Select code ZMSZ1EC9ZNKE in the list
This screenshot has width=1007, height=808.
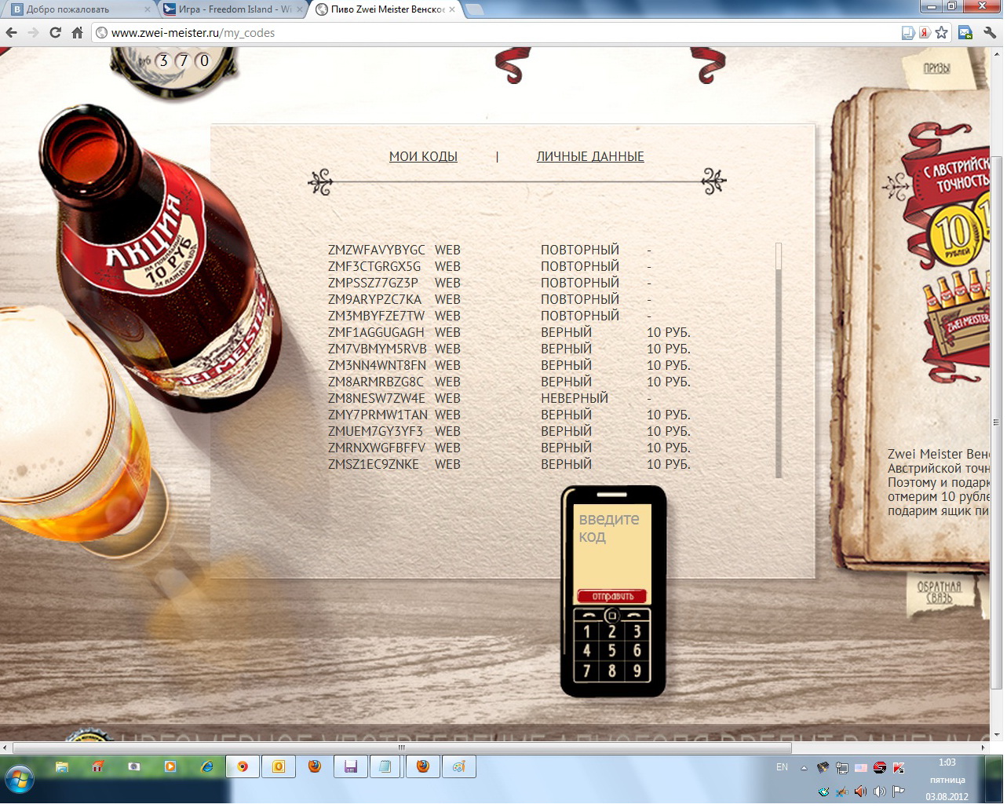point(374,465)
